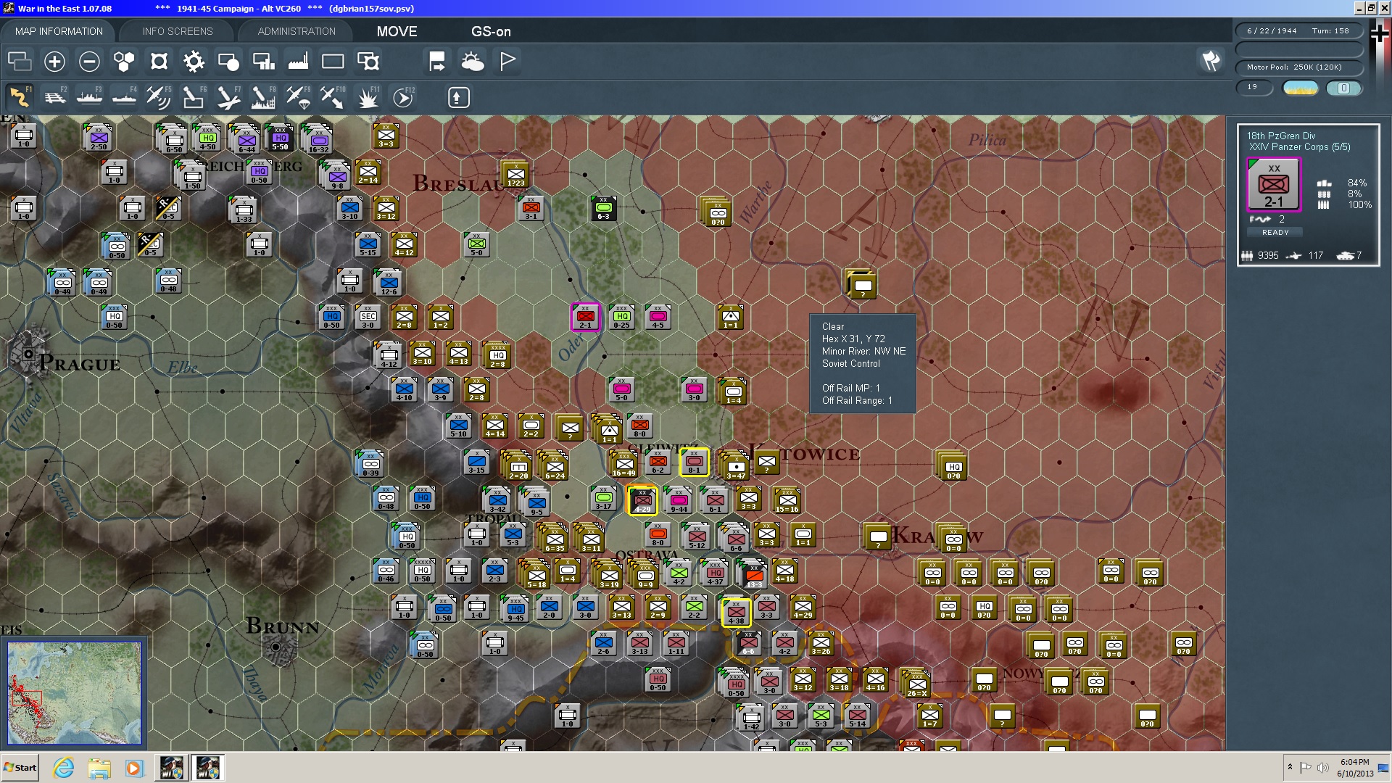Click the admin points value 19
The image size is (1392, 783).
tap(1254, 87)
